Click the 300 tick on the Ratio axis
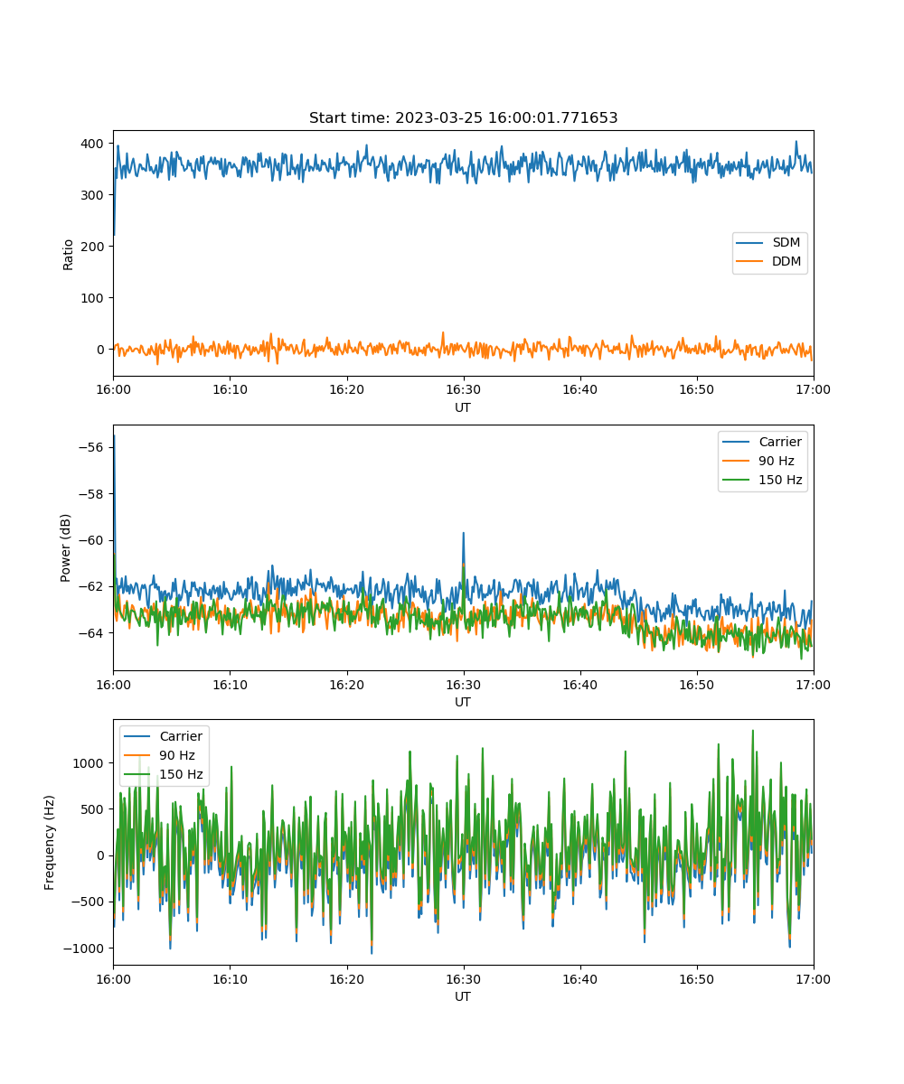Viewport: 904px width, 1084px height. (93, 195)
